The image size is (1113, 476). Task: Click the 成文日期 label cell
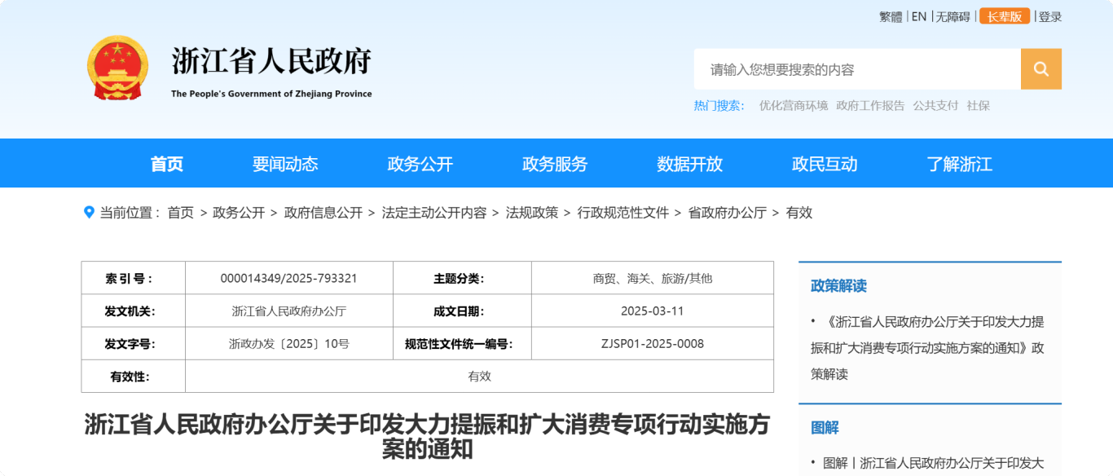coord(462,311)
